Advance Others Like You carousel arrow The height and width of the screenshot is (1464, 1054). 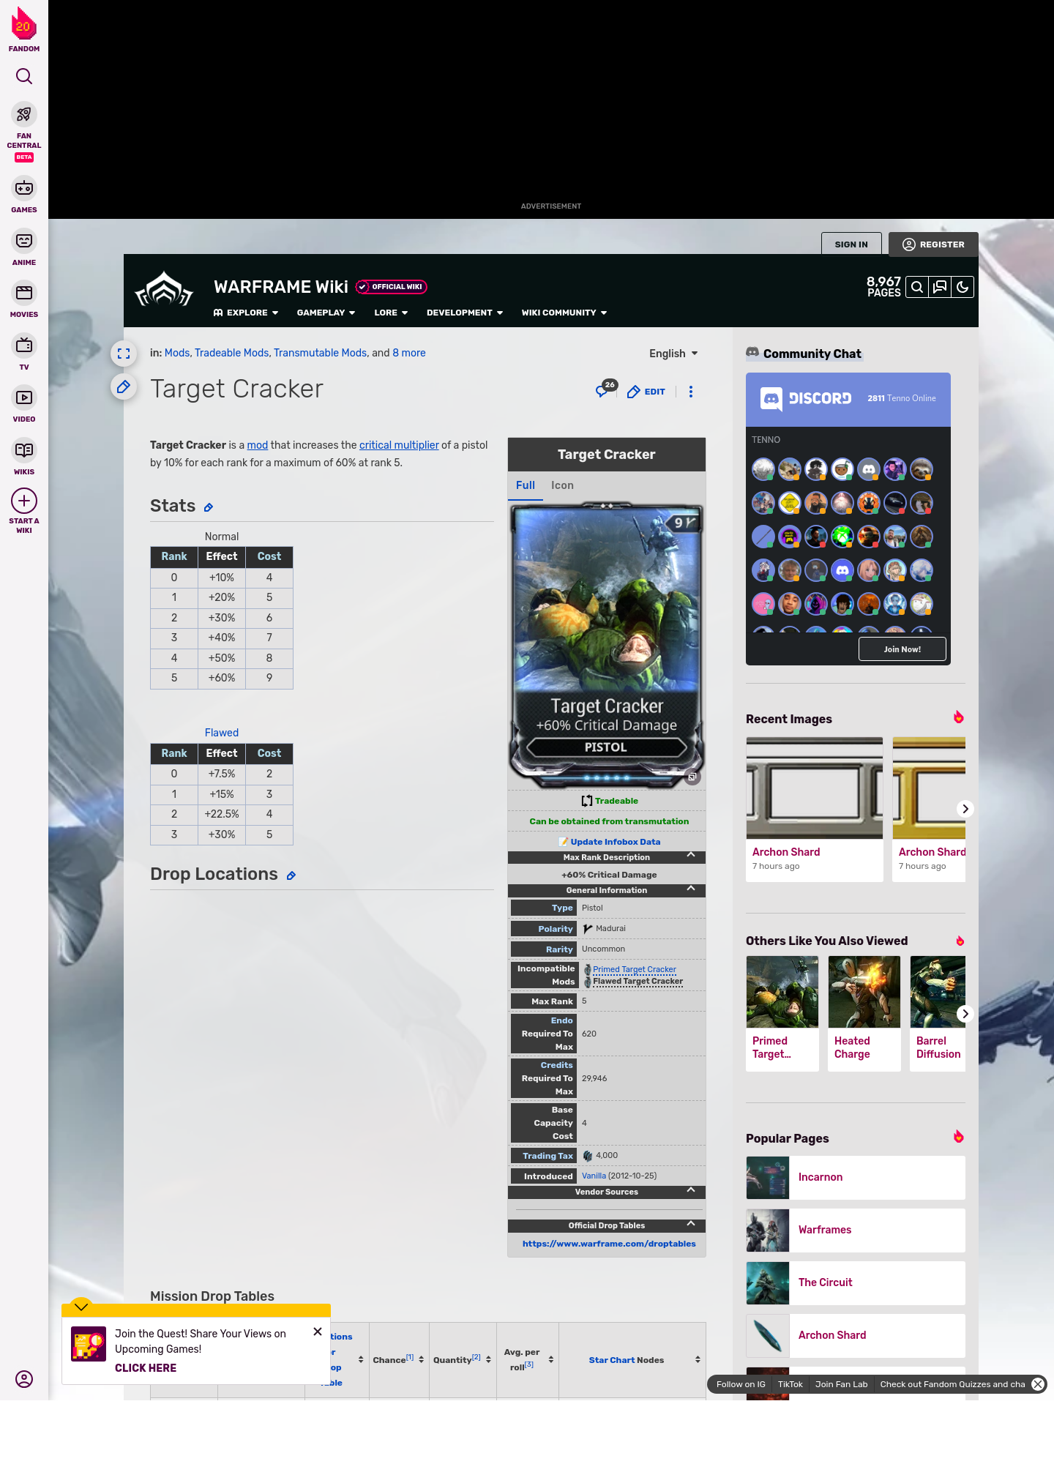click(965, 1014)
